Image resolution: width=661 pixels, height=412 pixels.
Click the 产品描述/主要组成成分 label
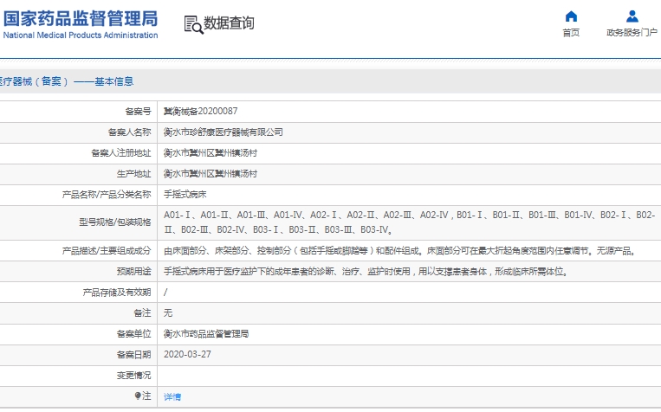pos(107,251)
